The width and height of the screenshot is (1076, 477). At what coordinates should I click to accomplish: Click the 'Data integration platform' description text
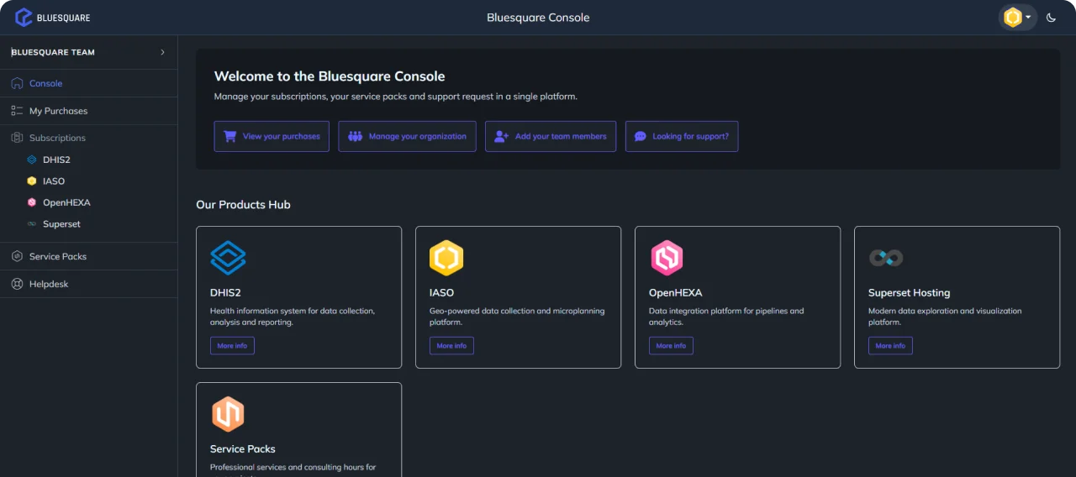click(726, 317)
